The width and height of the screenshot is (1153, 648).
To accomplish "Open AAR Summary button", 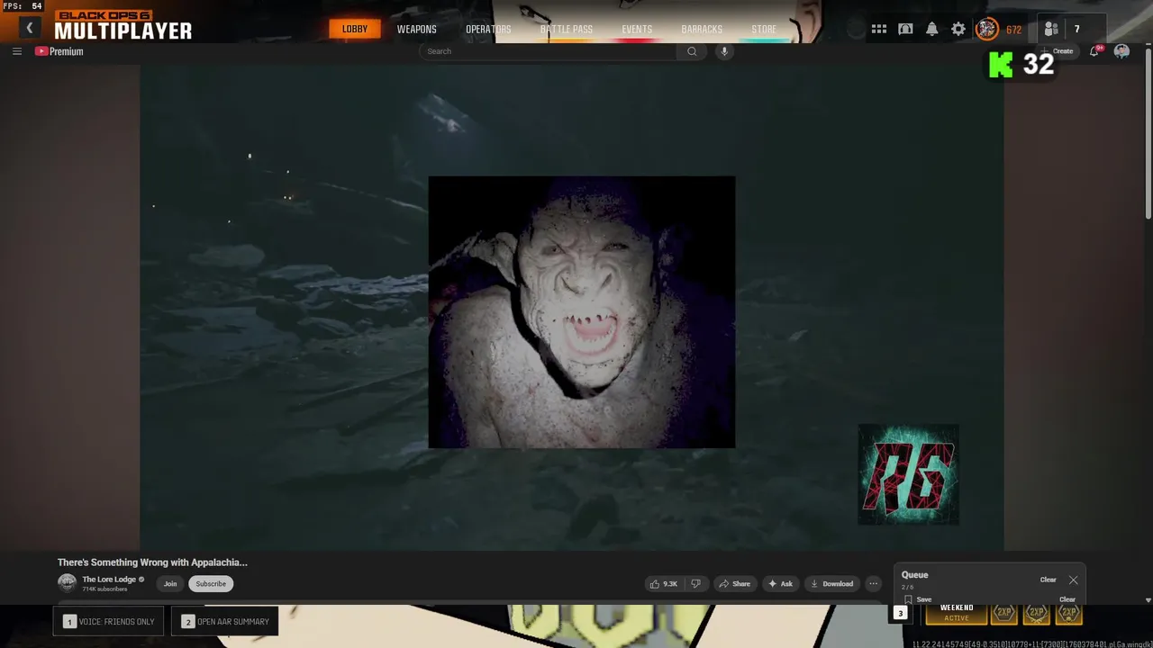I will point(224,621).
